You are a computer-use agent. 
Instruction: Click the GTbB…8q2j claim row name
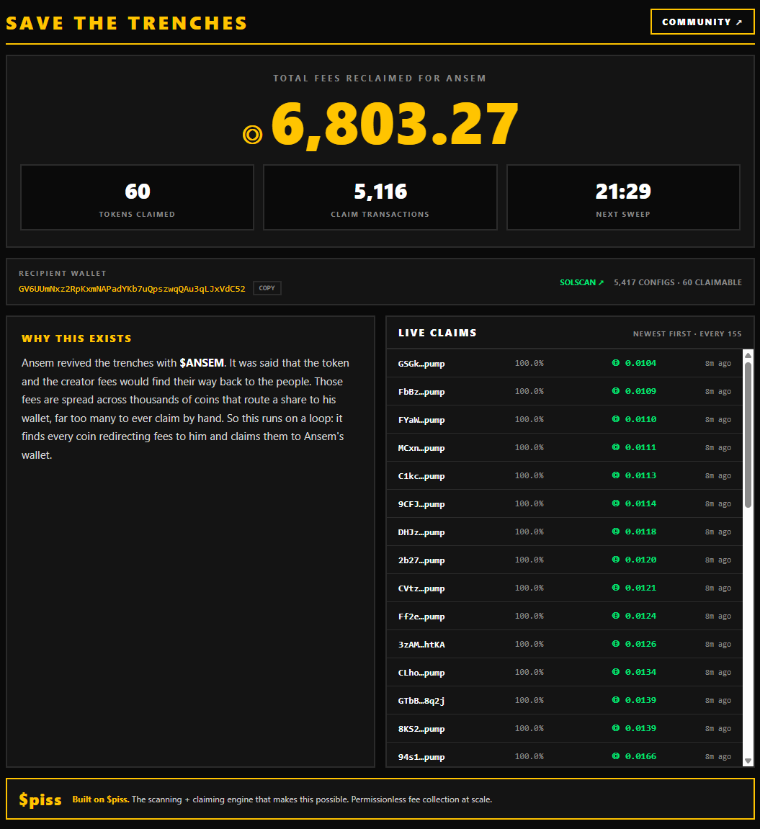[x=421, y=701]
